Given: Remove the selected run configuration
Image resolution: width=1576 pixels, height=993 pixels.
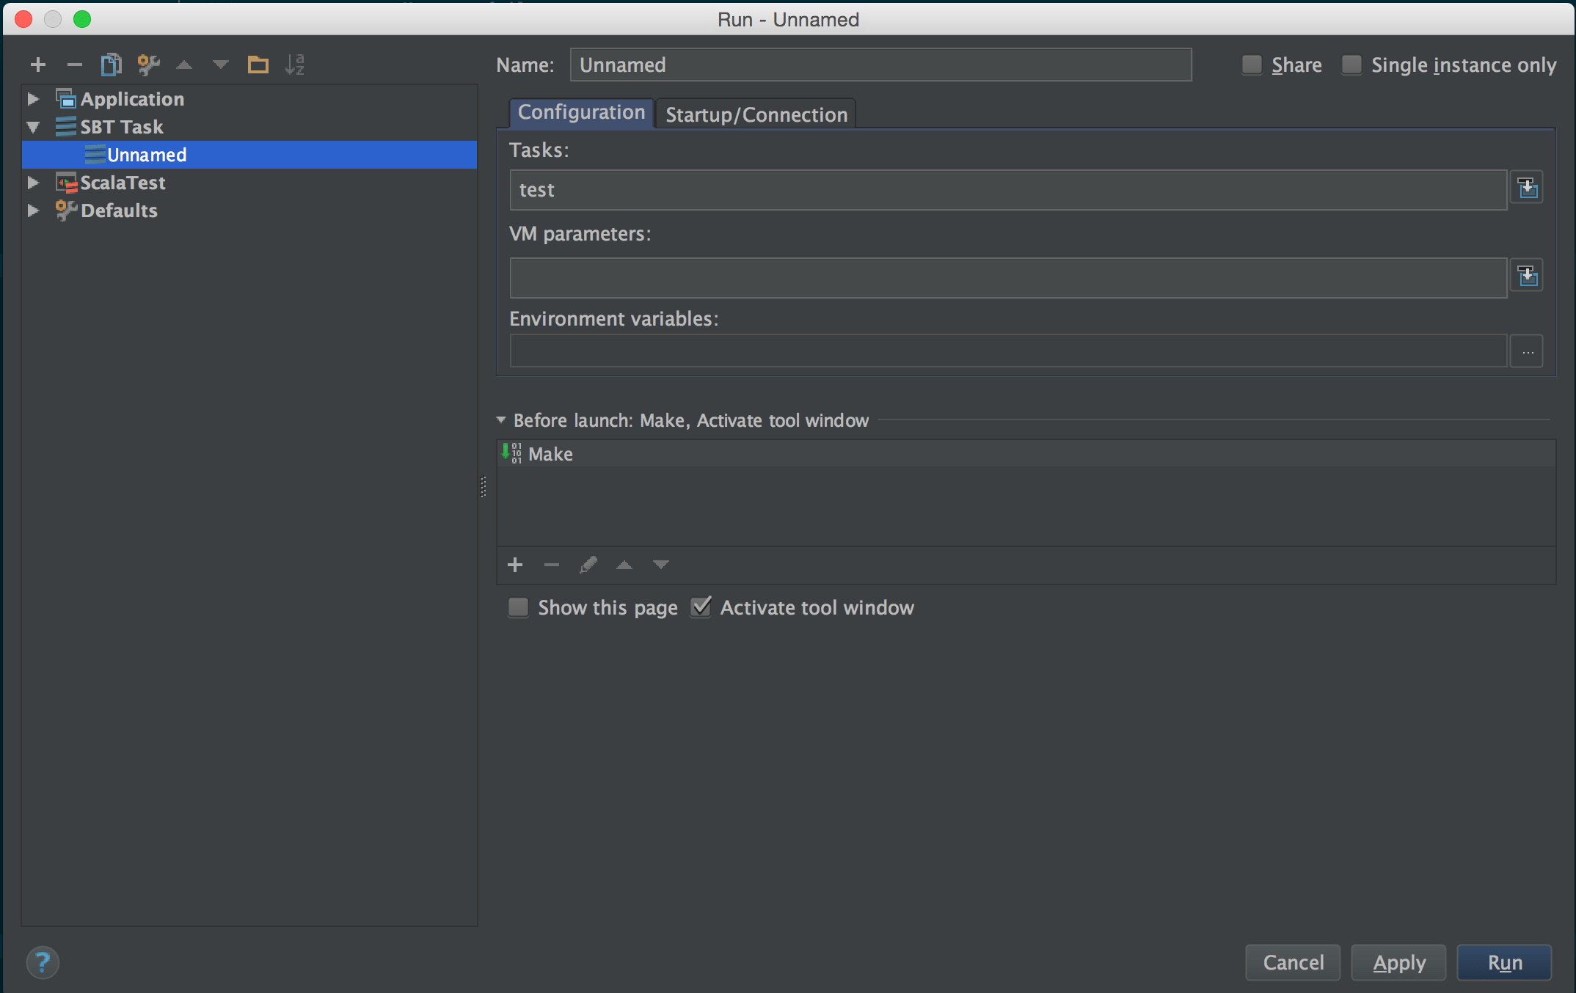Looking at the screenshot, I should pyautogui.click(x=74, y=65).
